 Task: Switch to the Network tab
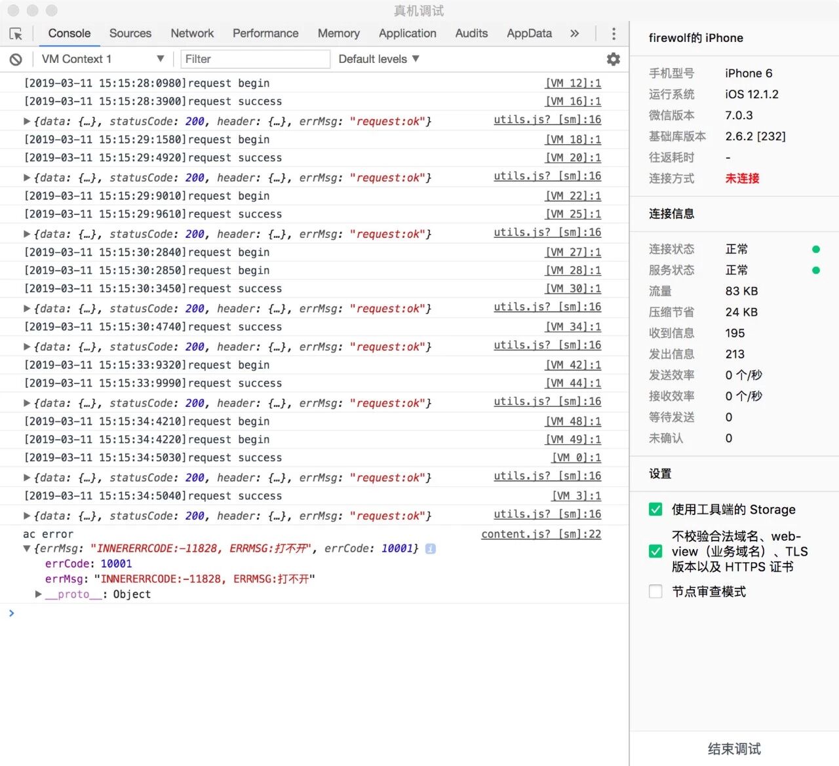[192, 33]
